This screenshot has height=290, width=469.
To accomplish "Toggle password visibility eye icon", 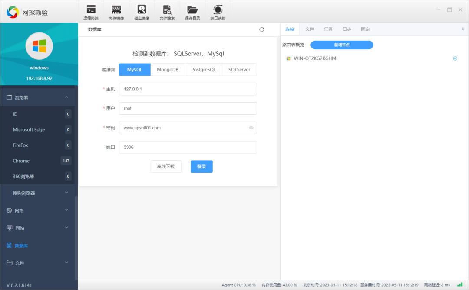I will (251, 128).
